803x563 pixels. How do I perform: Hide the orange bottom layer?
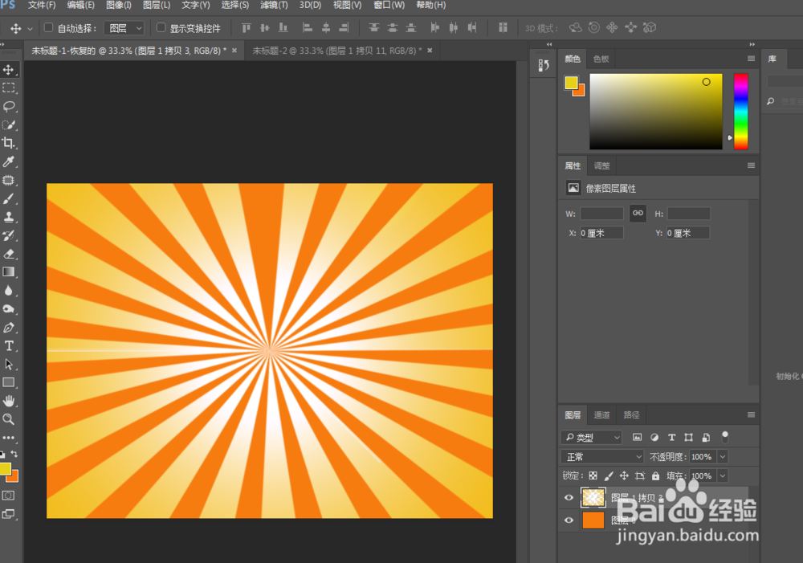click(x=569, y=520)
